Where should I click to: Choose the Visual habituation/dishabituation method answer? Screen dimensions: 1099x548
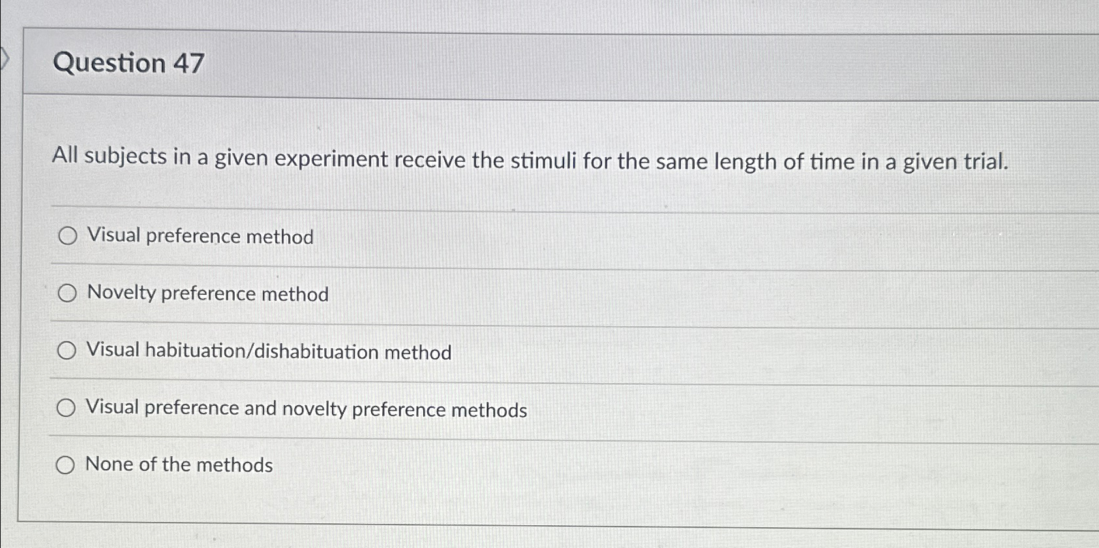point(67,351)
